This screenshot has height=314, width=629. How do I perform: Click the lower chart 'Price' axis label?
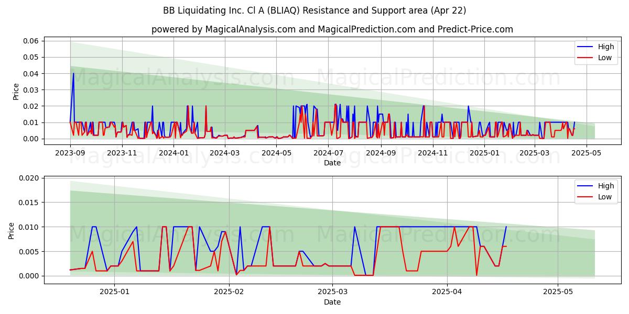point(12,231)
